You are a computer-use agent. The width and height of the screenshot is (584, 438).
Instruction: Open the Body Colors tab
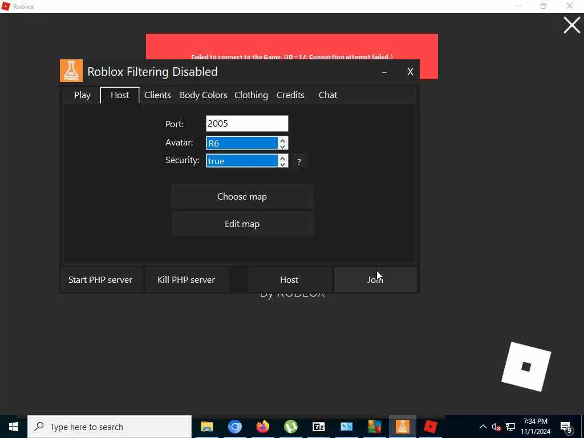point(204,95)
